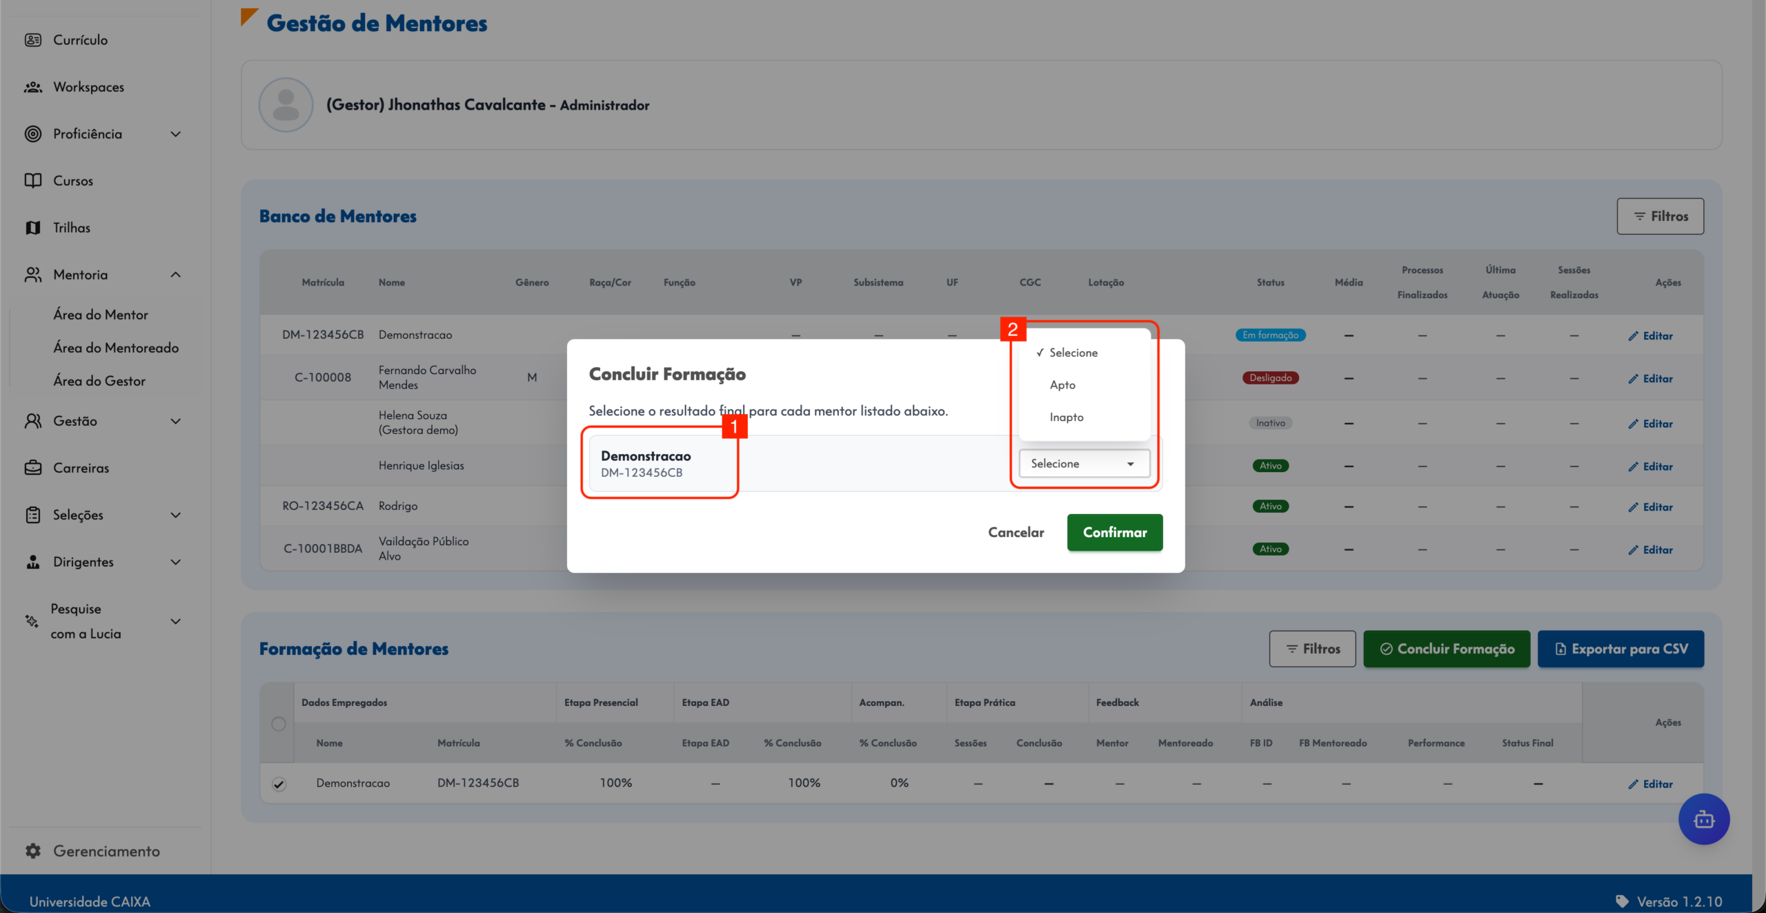1766x913 pixels.
Task: Expand the Proficiência submenu chevron
Action: (176, 134)
